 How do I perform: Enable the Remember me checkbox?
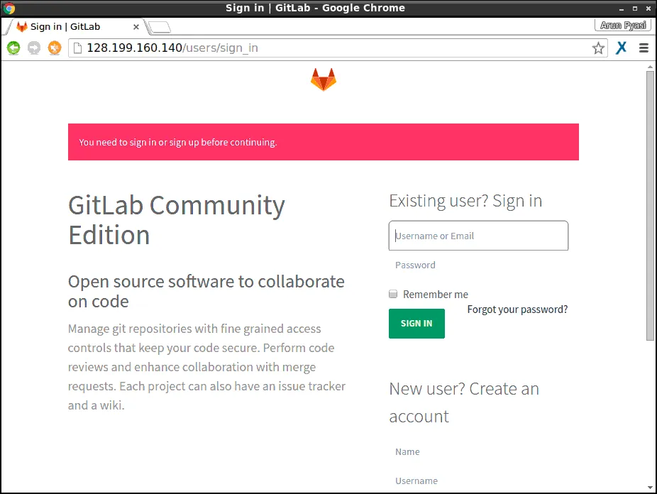click(393, 294)
